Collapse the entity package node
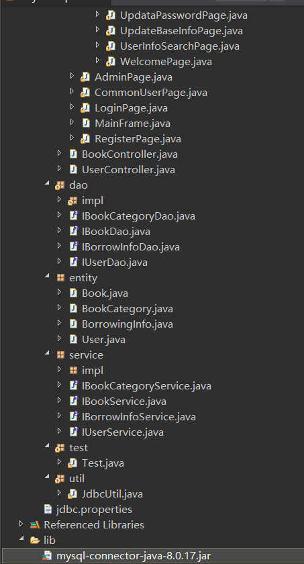The image size is (304, 564). coord(47,276)
